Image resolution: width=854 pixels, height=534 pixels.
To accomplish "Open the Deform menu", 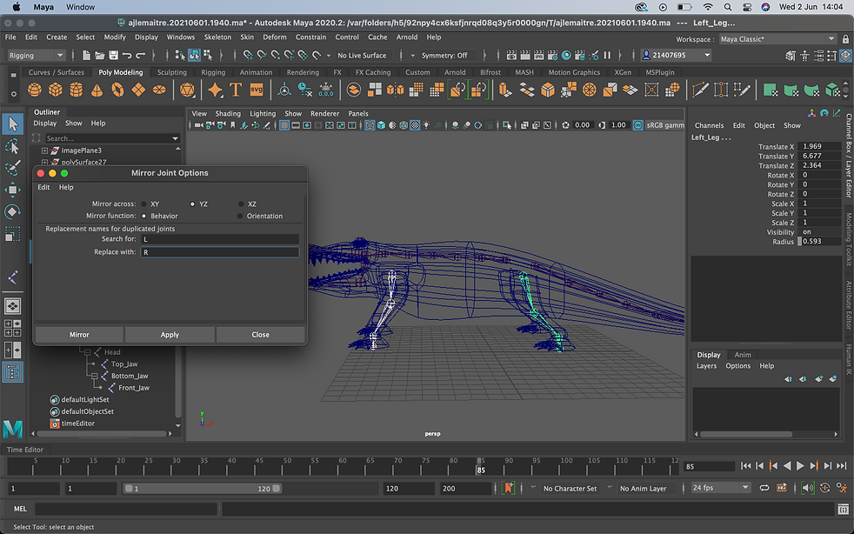I will point(275,37).
